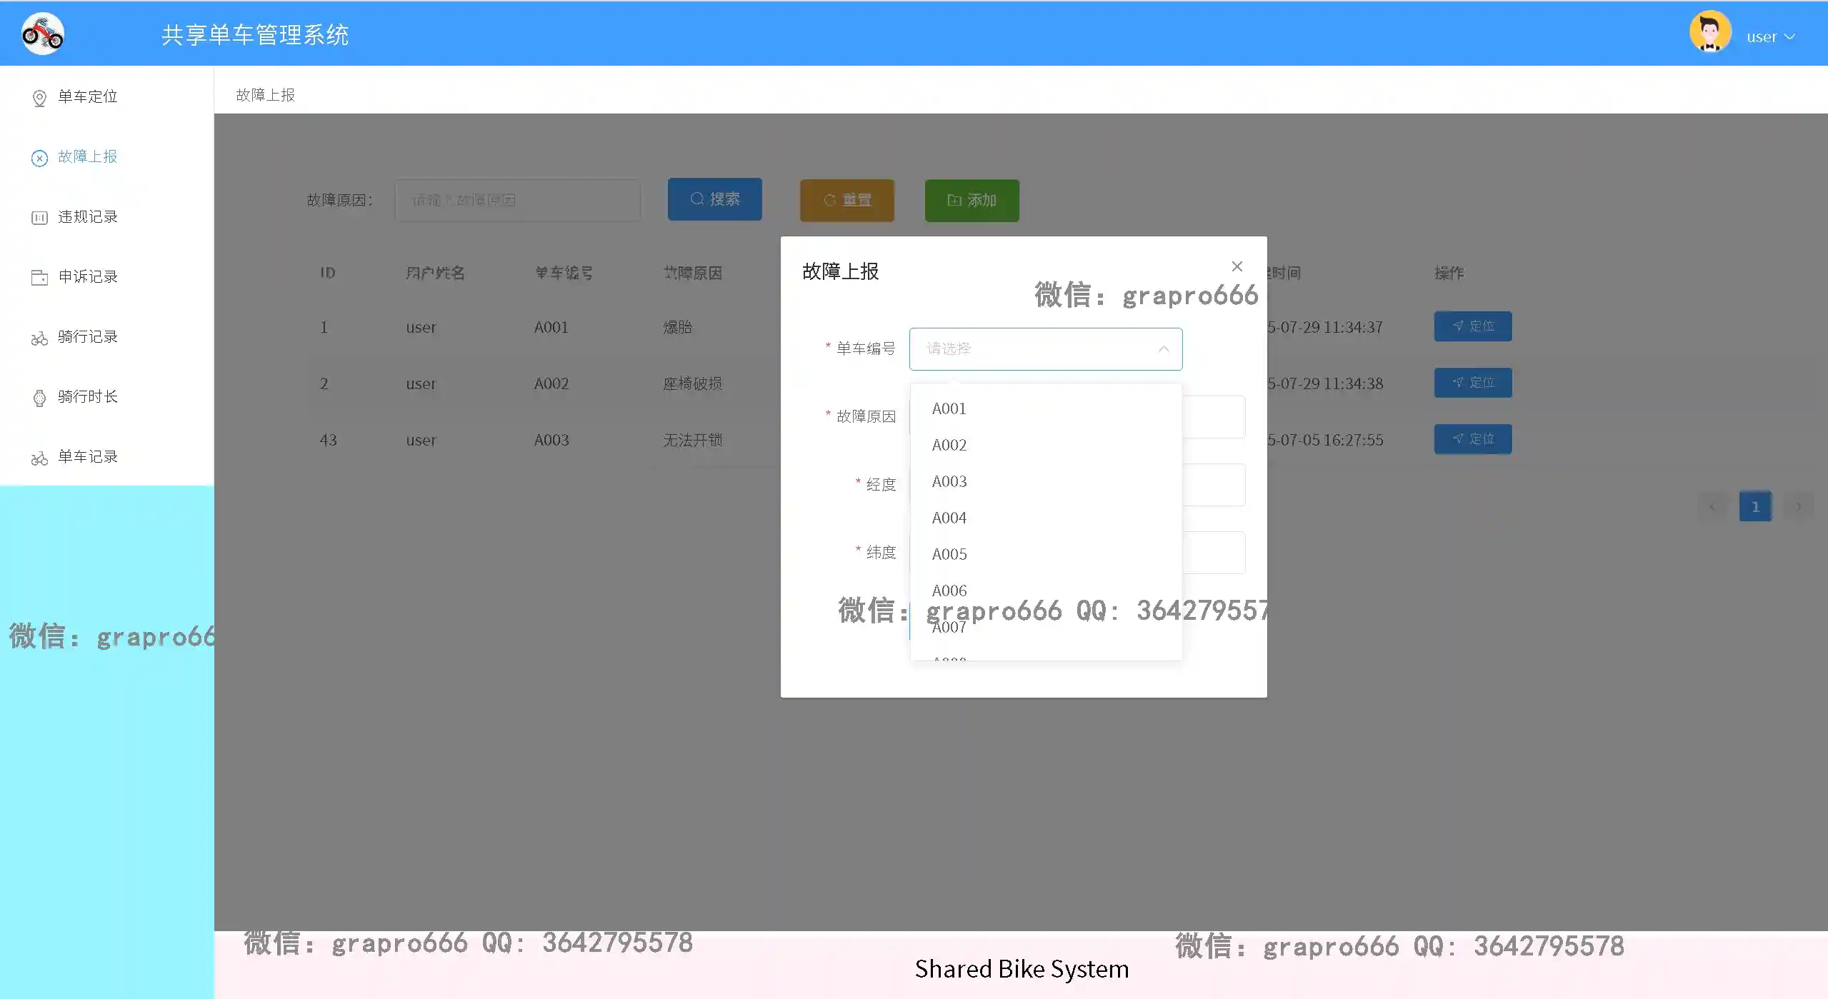Click the 骑行记录 bicycle icon
Screen dimensions: 1828x999
tap(39, 338)
